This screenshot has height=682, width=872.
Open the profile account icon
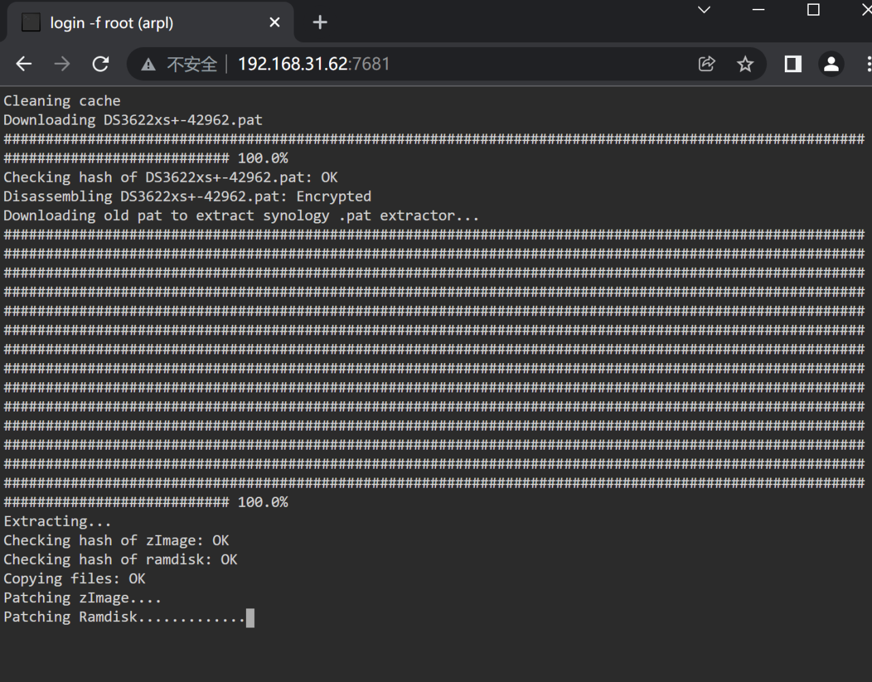click(x=831, y=64)
